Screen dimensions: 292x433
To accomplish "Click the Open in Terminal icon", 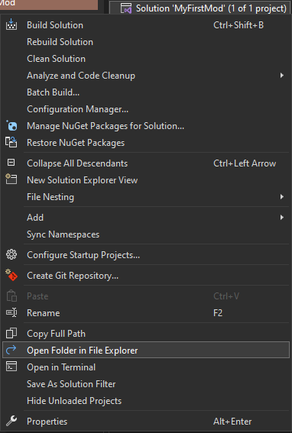I will (11, 367).
